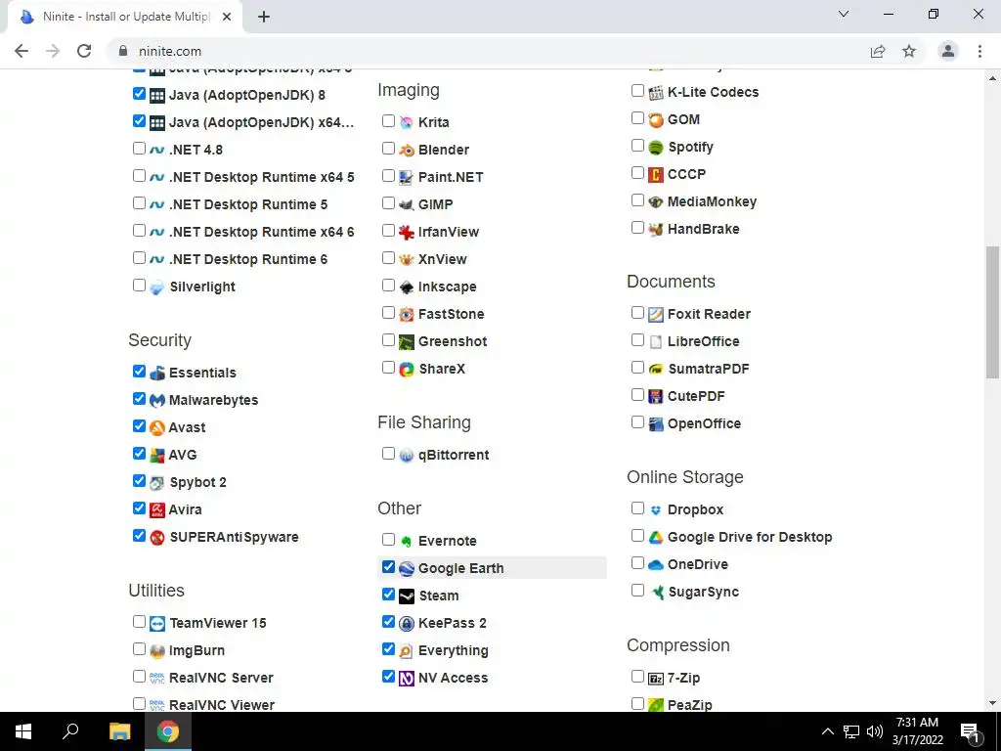The image size is (1001, 751).
Task: Click the Spotify green icon
Action: point(656,148)
